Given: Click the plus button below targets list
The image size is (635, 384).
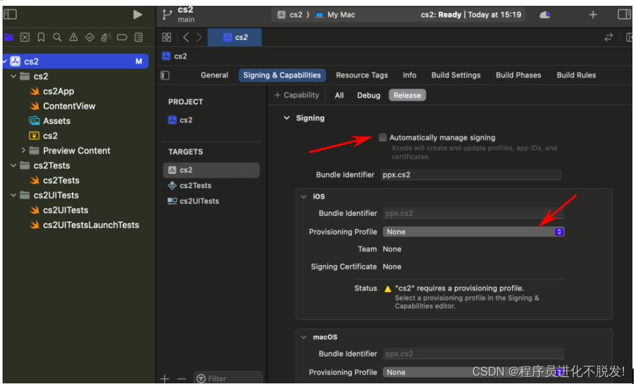Looking at the screenshot, I should tap(165, 379).
